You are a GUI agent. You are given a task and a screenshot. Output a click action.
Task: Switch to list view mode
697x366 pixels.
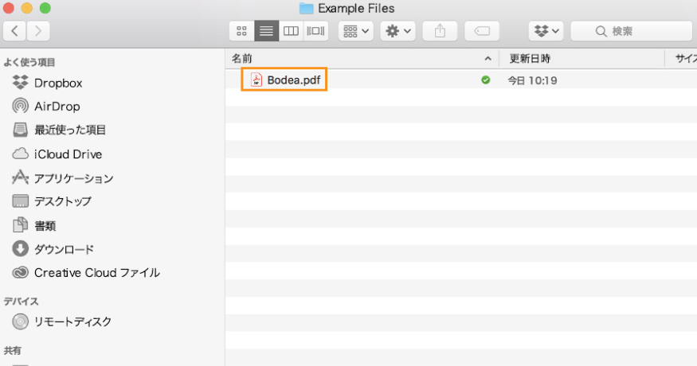point(266,31)
